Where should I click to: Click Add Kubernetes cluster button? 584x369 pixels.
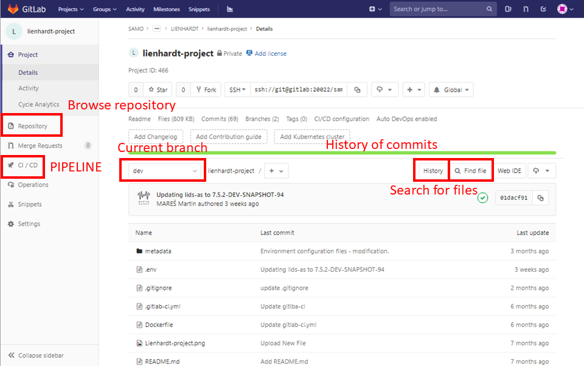[312, 137]
